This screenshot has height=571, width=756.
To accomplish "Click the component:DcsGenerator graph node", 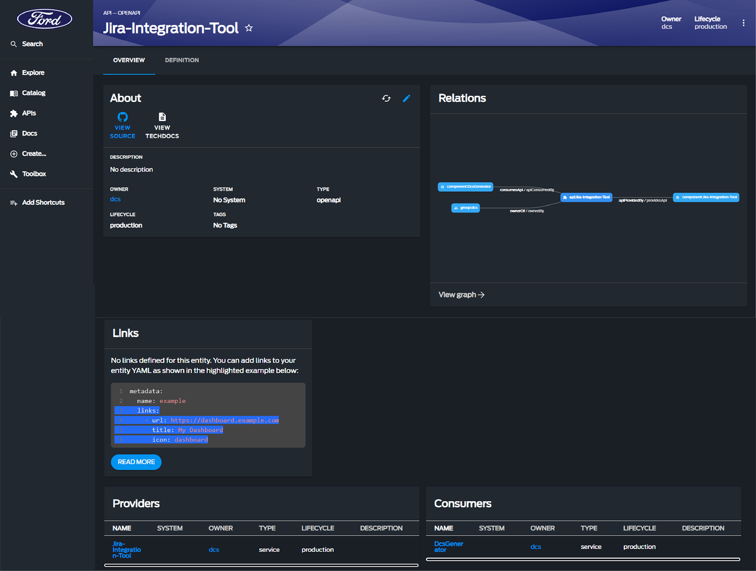I will coord(465,187).
